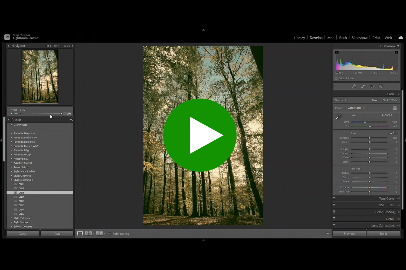Screen dimensions: 406x270
Task: Click the Copy... settings button
Action: coord(23,234)
